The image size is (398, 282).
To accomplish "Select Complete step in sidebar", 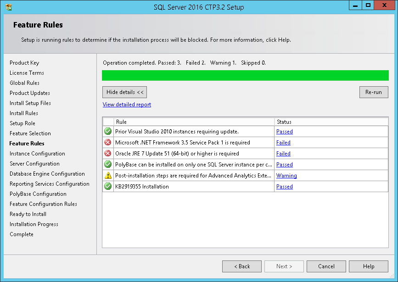I will point(22,234).
